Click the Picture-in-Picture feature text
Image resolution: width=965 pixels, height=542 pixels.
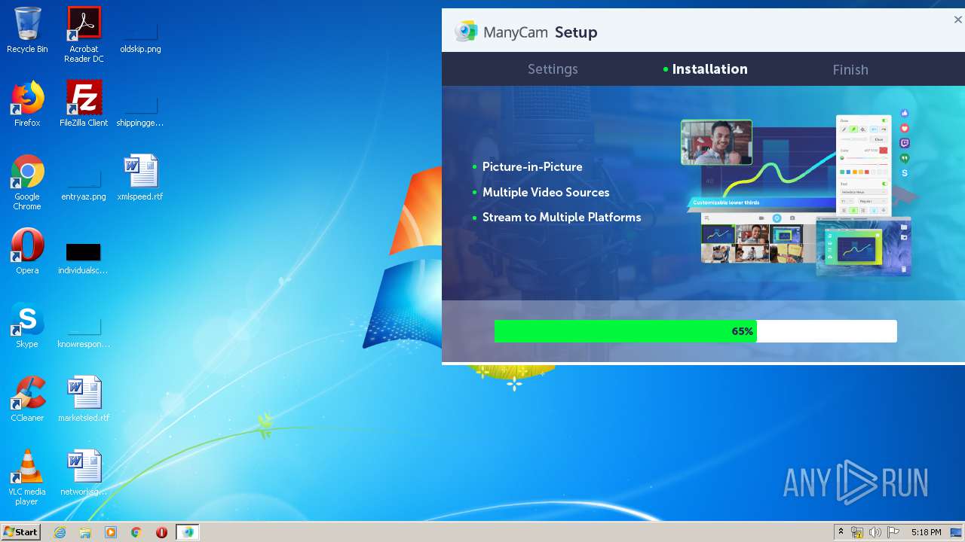pos(532,166)
